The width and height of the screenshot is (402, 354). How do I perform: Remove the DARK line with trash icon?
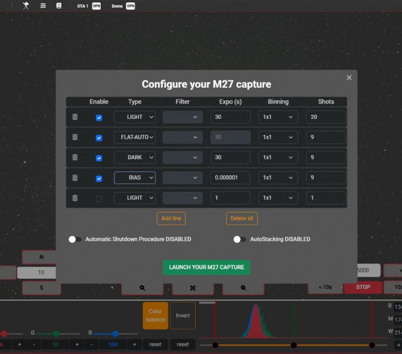[x=75, y=157]
